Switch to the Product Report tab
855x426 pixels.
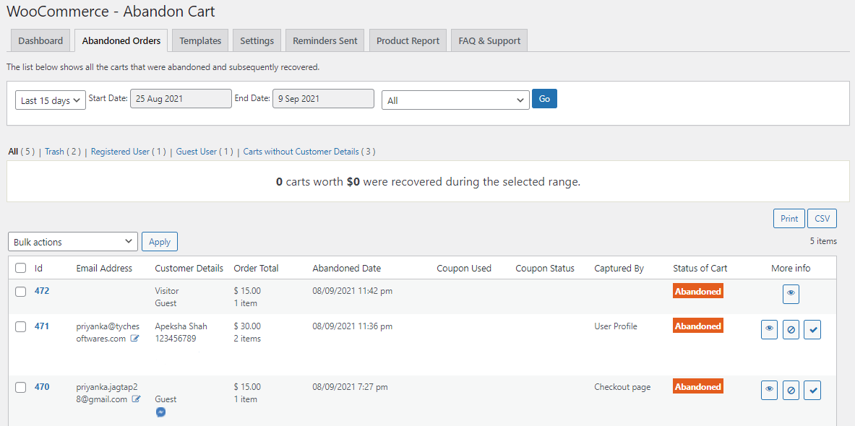tap(408, 41)
